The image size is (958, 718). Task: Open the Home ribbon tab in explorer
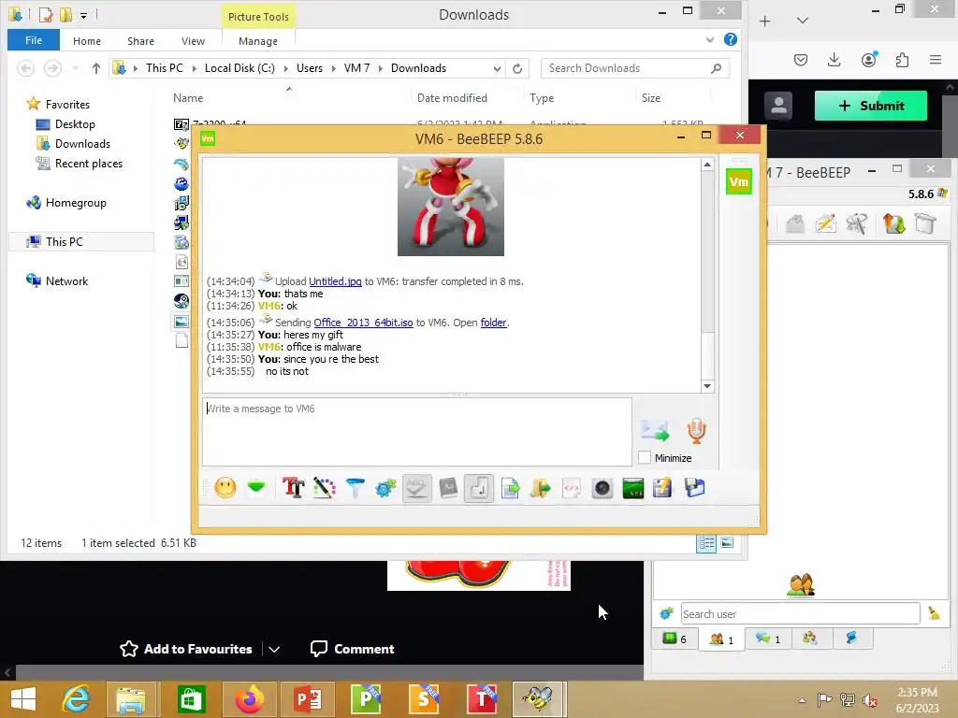pos(87,41)
